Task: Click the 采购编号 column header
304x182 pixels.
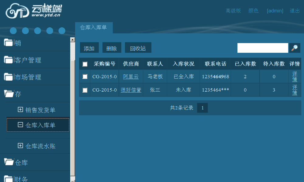Action: [x=105, y=64]
